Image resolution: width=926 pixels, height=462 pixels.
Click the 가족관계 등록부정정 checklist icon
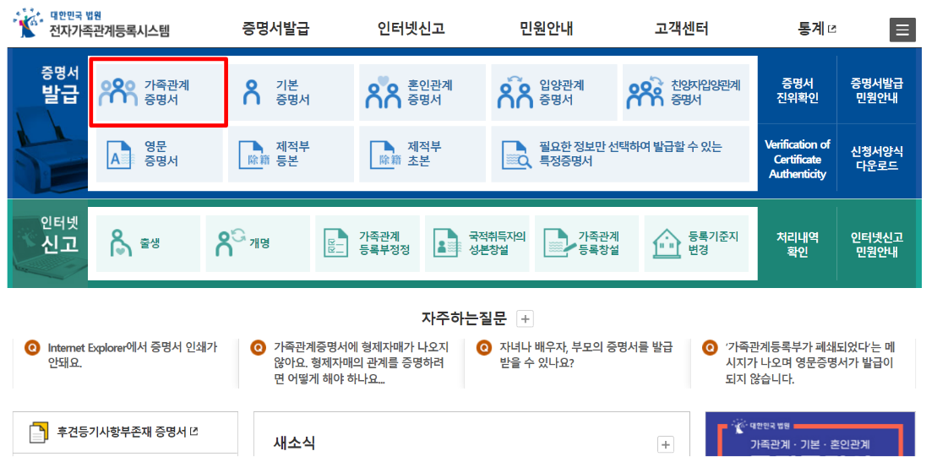[x=336, y=244]
